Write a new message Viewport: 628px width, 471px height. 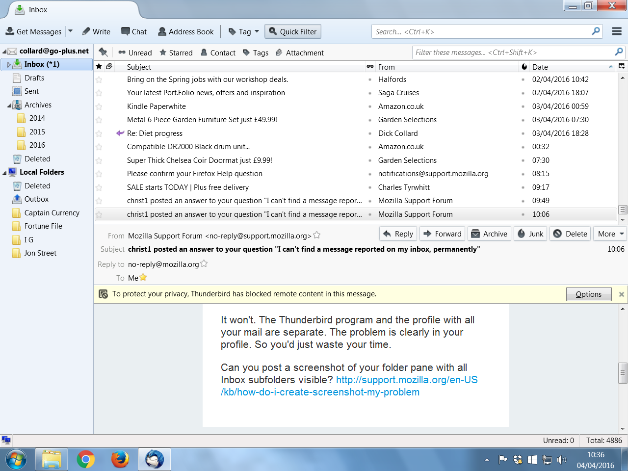tap(96, 31)
